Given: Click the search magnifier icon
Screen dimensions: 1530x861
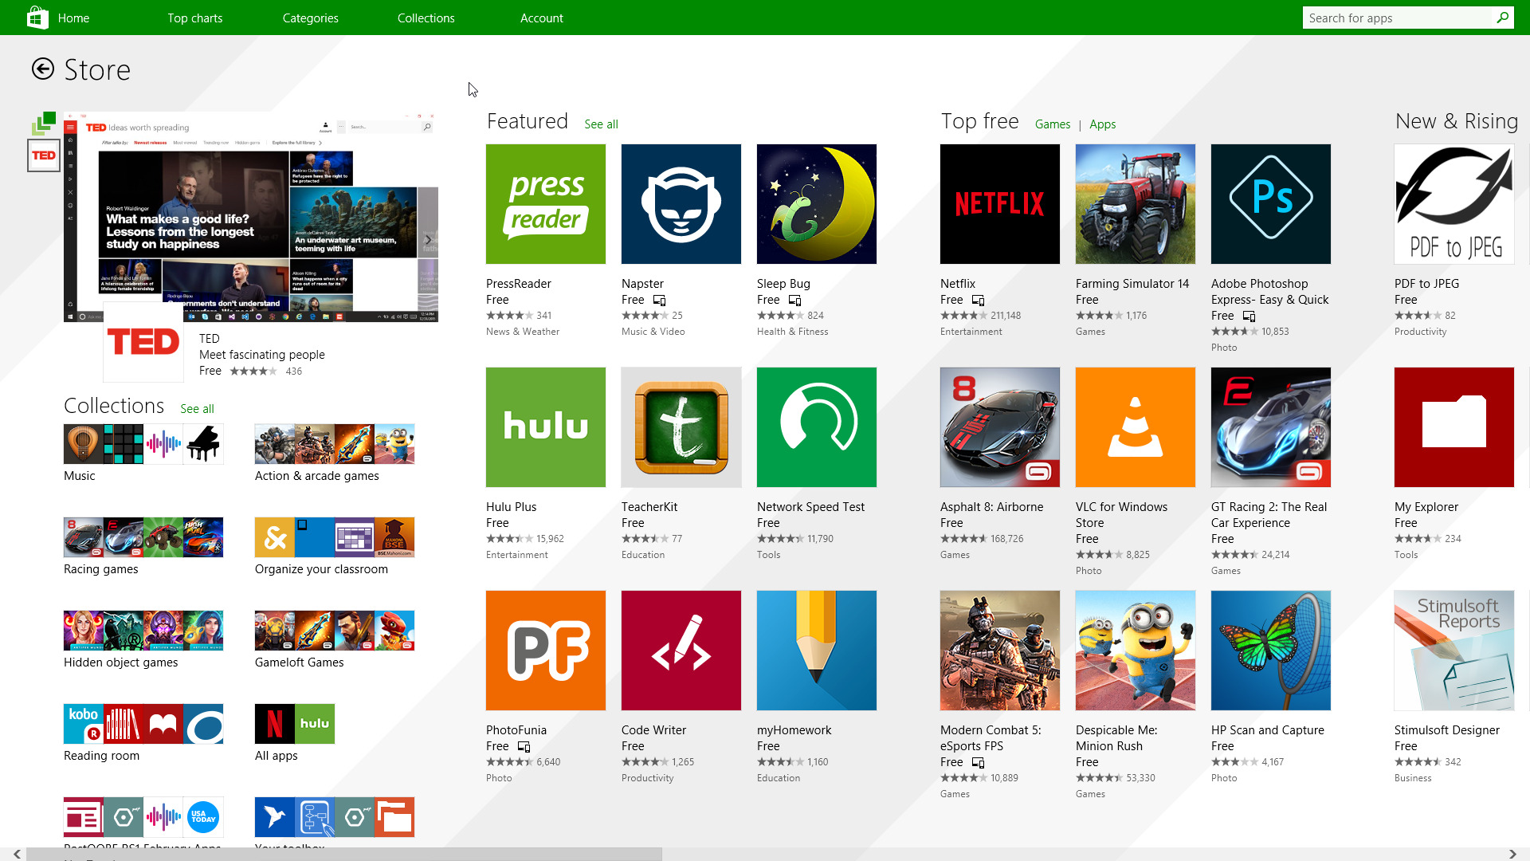Looking at the screenshot, I should coord(1502,18).
